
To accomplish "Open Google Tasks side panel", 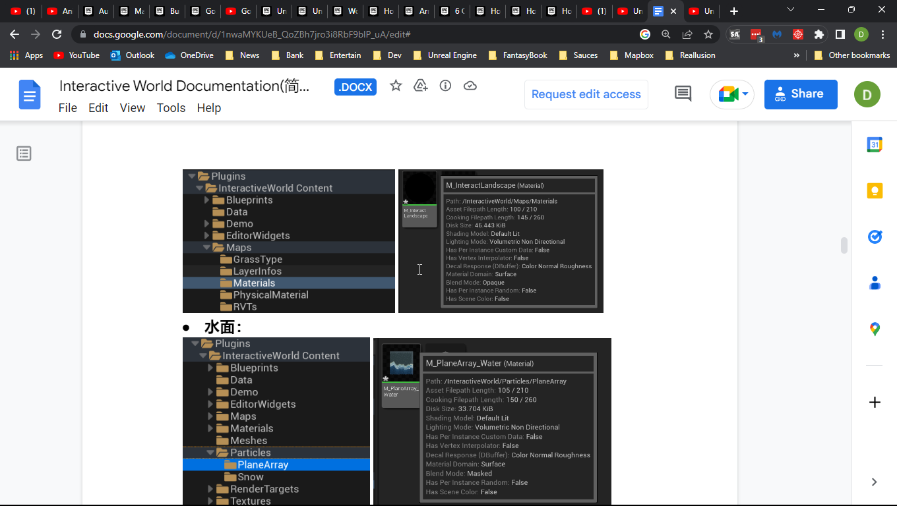I will (x=875, y=237).
